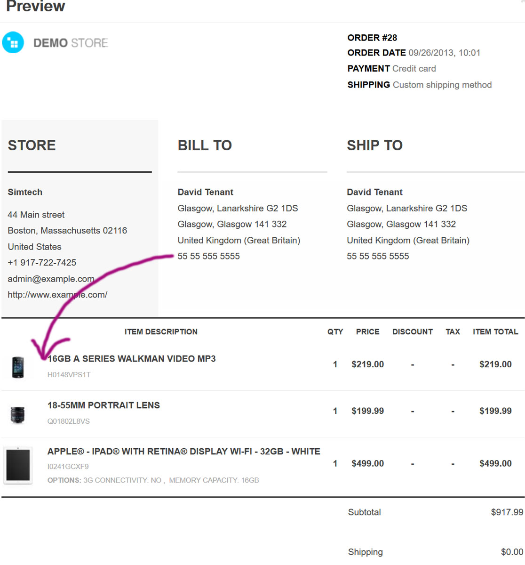Screen dimensions: 525x565
Task: Open the http://www.example.com/ store link
Action: 57,295
